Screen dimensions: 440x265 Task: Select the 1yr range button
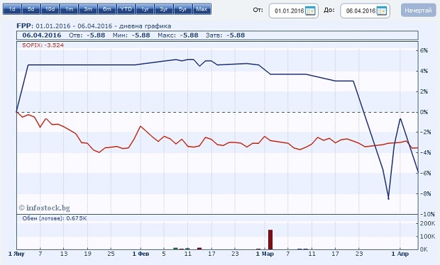pos(145,9)
